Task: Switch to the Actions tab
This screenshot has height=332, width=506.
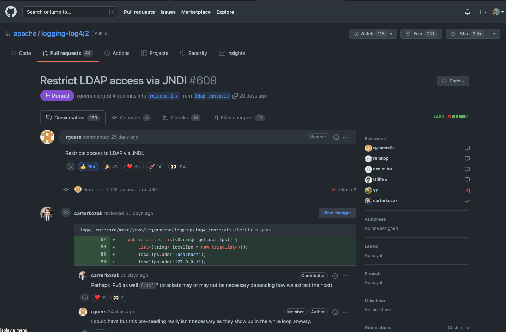Action: pyautogui.click(x=117, y=53)
